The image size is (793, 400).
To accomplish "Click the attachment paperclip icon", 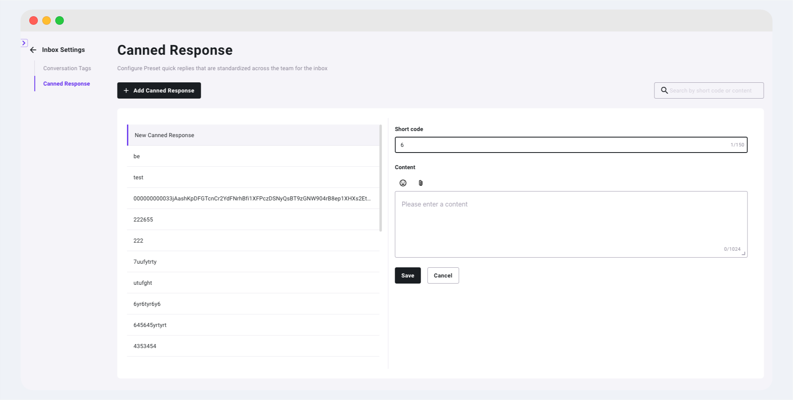I will 421,183.
